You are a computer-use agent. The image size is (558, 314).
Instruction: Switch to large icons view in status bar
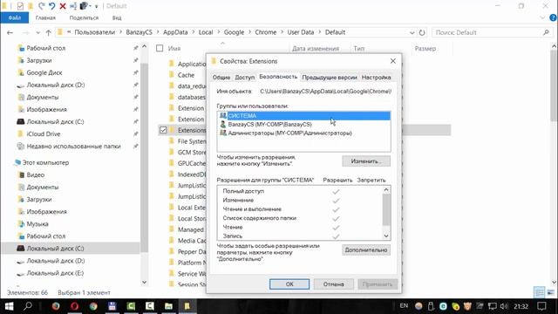click(x=550, y=293)
